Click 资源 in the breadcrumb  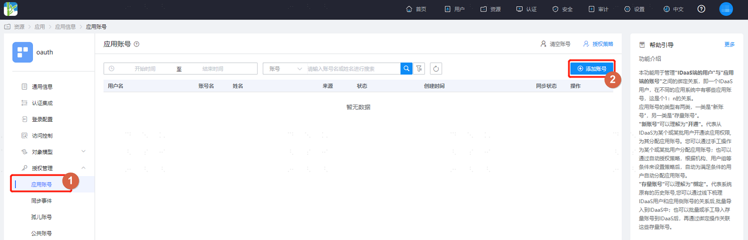19,27
